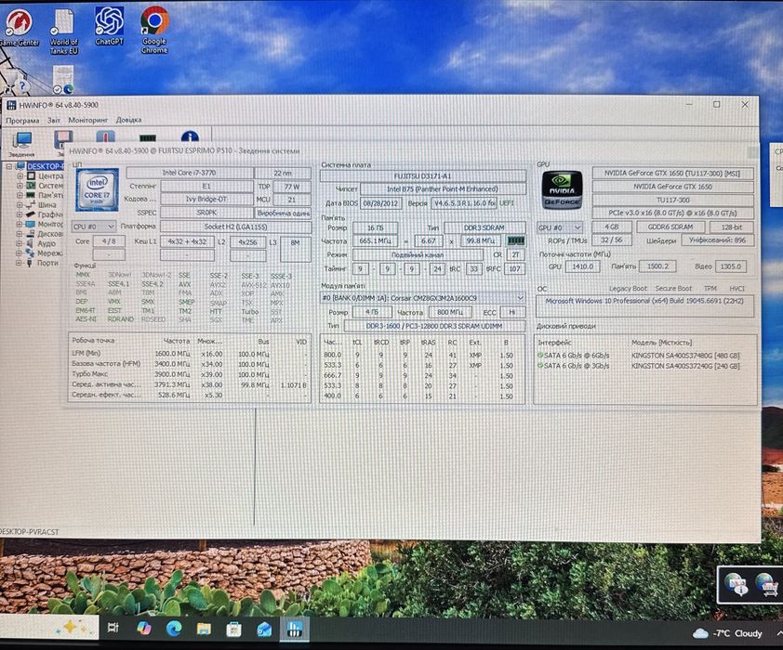Open the CPU #0 dropdown

(x=94, y=227)
